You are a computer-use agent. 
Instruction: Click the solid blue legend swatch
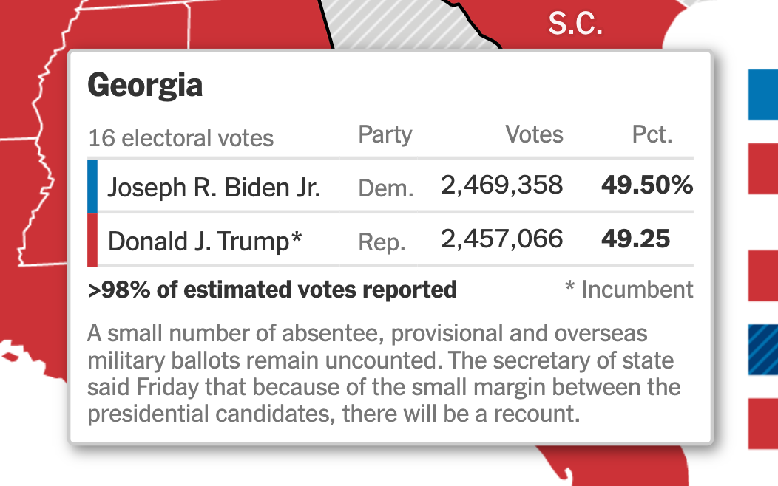(x=763, y=95)
